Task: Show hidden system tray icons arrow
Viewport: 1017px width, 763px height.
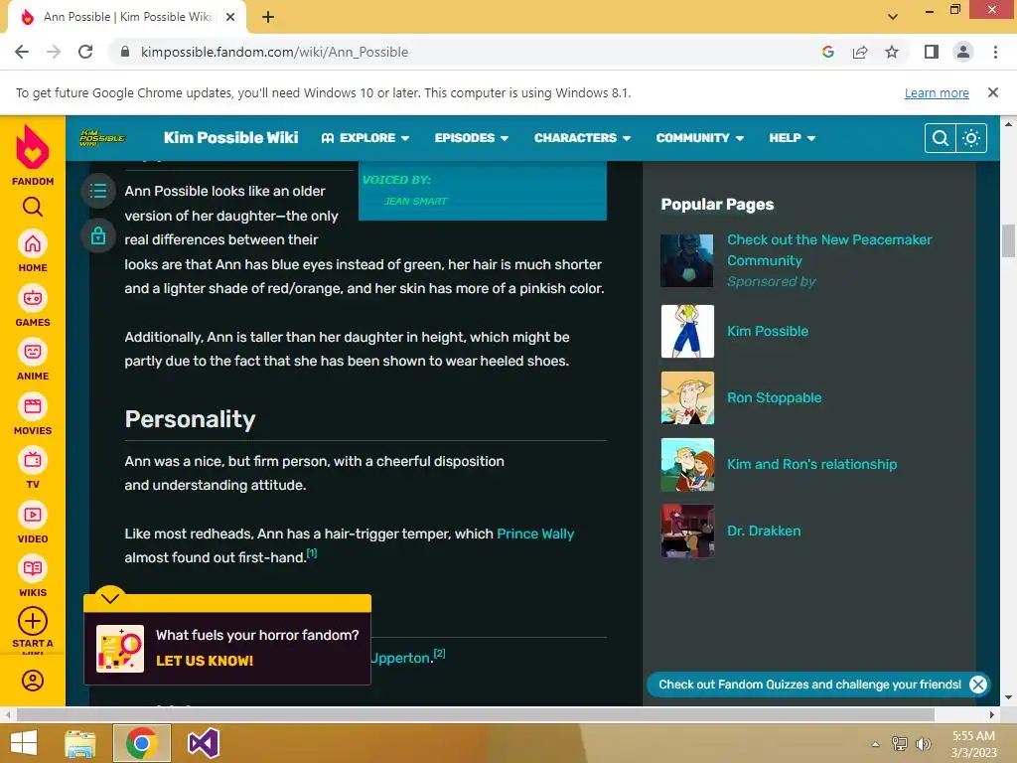Action: click(x=875, y=744)
